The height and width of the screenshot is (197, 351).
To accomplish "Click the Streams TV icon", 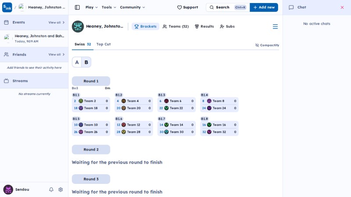I will pos(6,81).
